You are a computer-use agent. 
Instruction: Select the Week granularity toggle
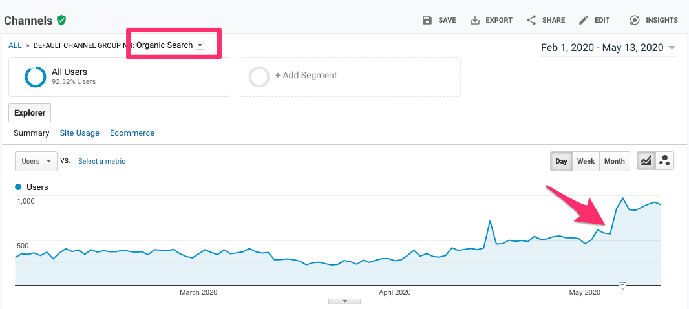586,161
